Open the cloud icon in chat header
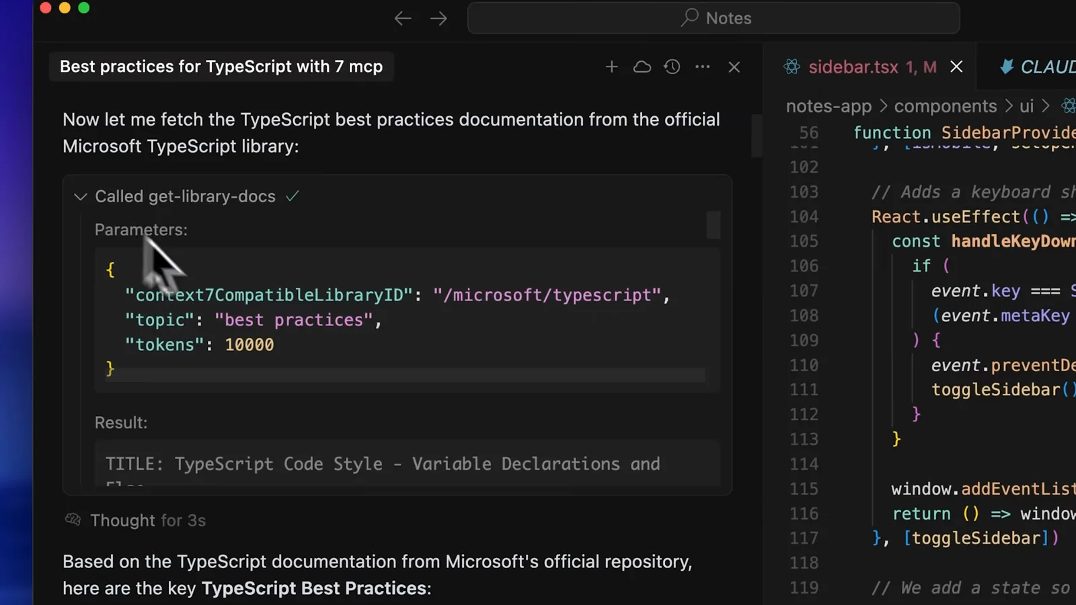The width and height of the screenshot is (1076, 605). tap(642, 67)
